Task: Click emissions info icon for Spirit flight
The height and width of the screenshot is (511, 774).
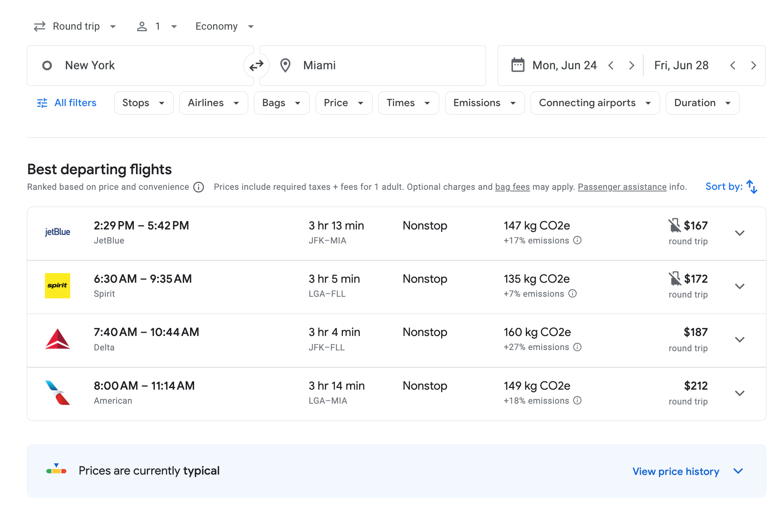Action: click(x=573, y=294)
